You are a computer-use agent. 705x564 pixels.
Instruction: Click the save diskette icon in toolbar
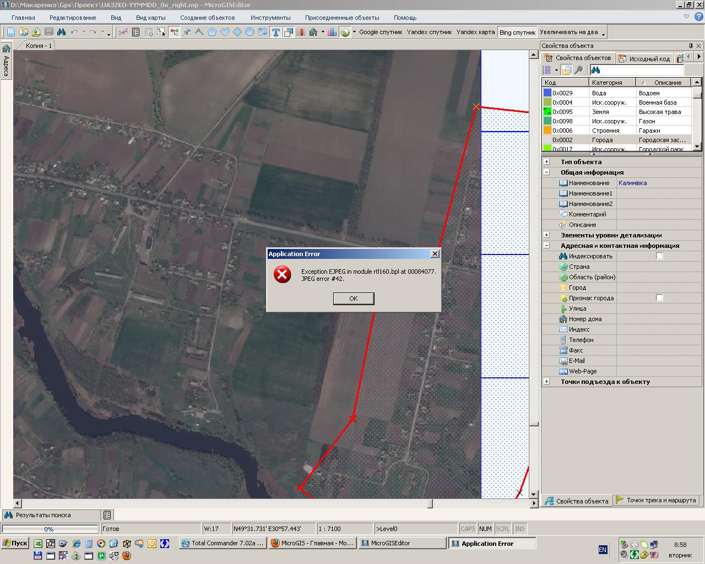[48, 32]
